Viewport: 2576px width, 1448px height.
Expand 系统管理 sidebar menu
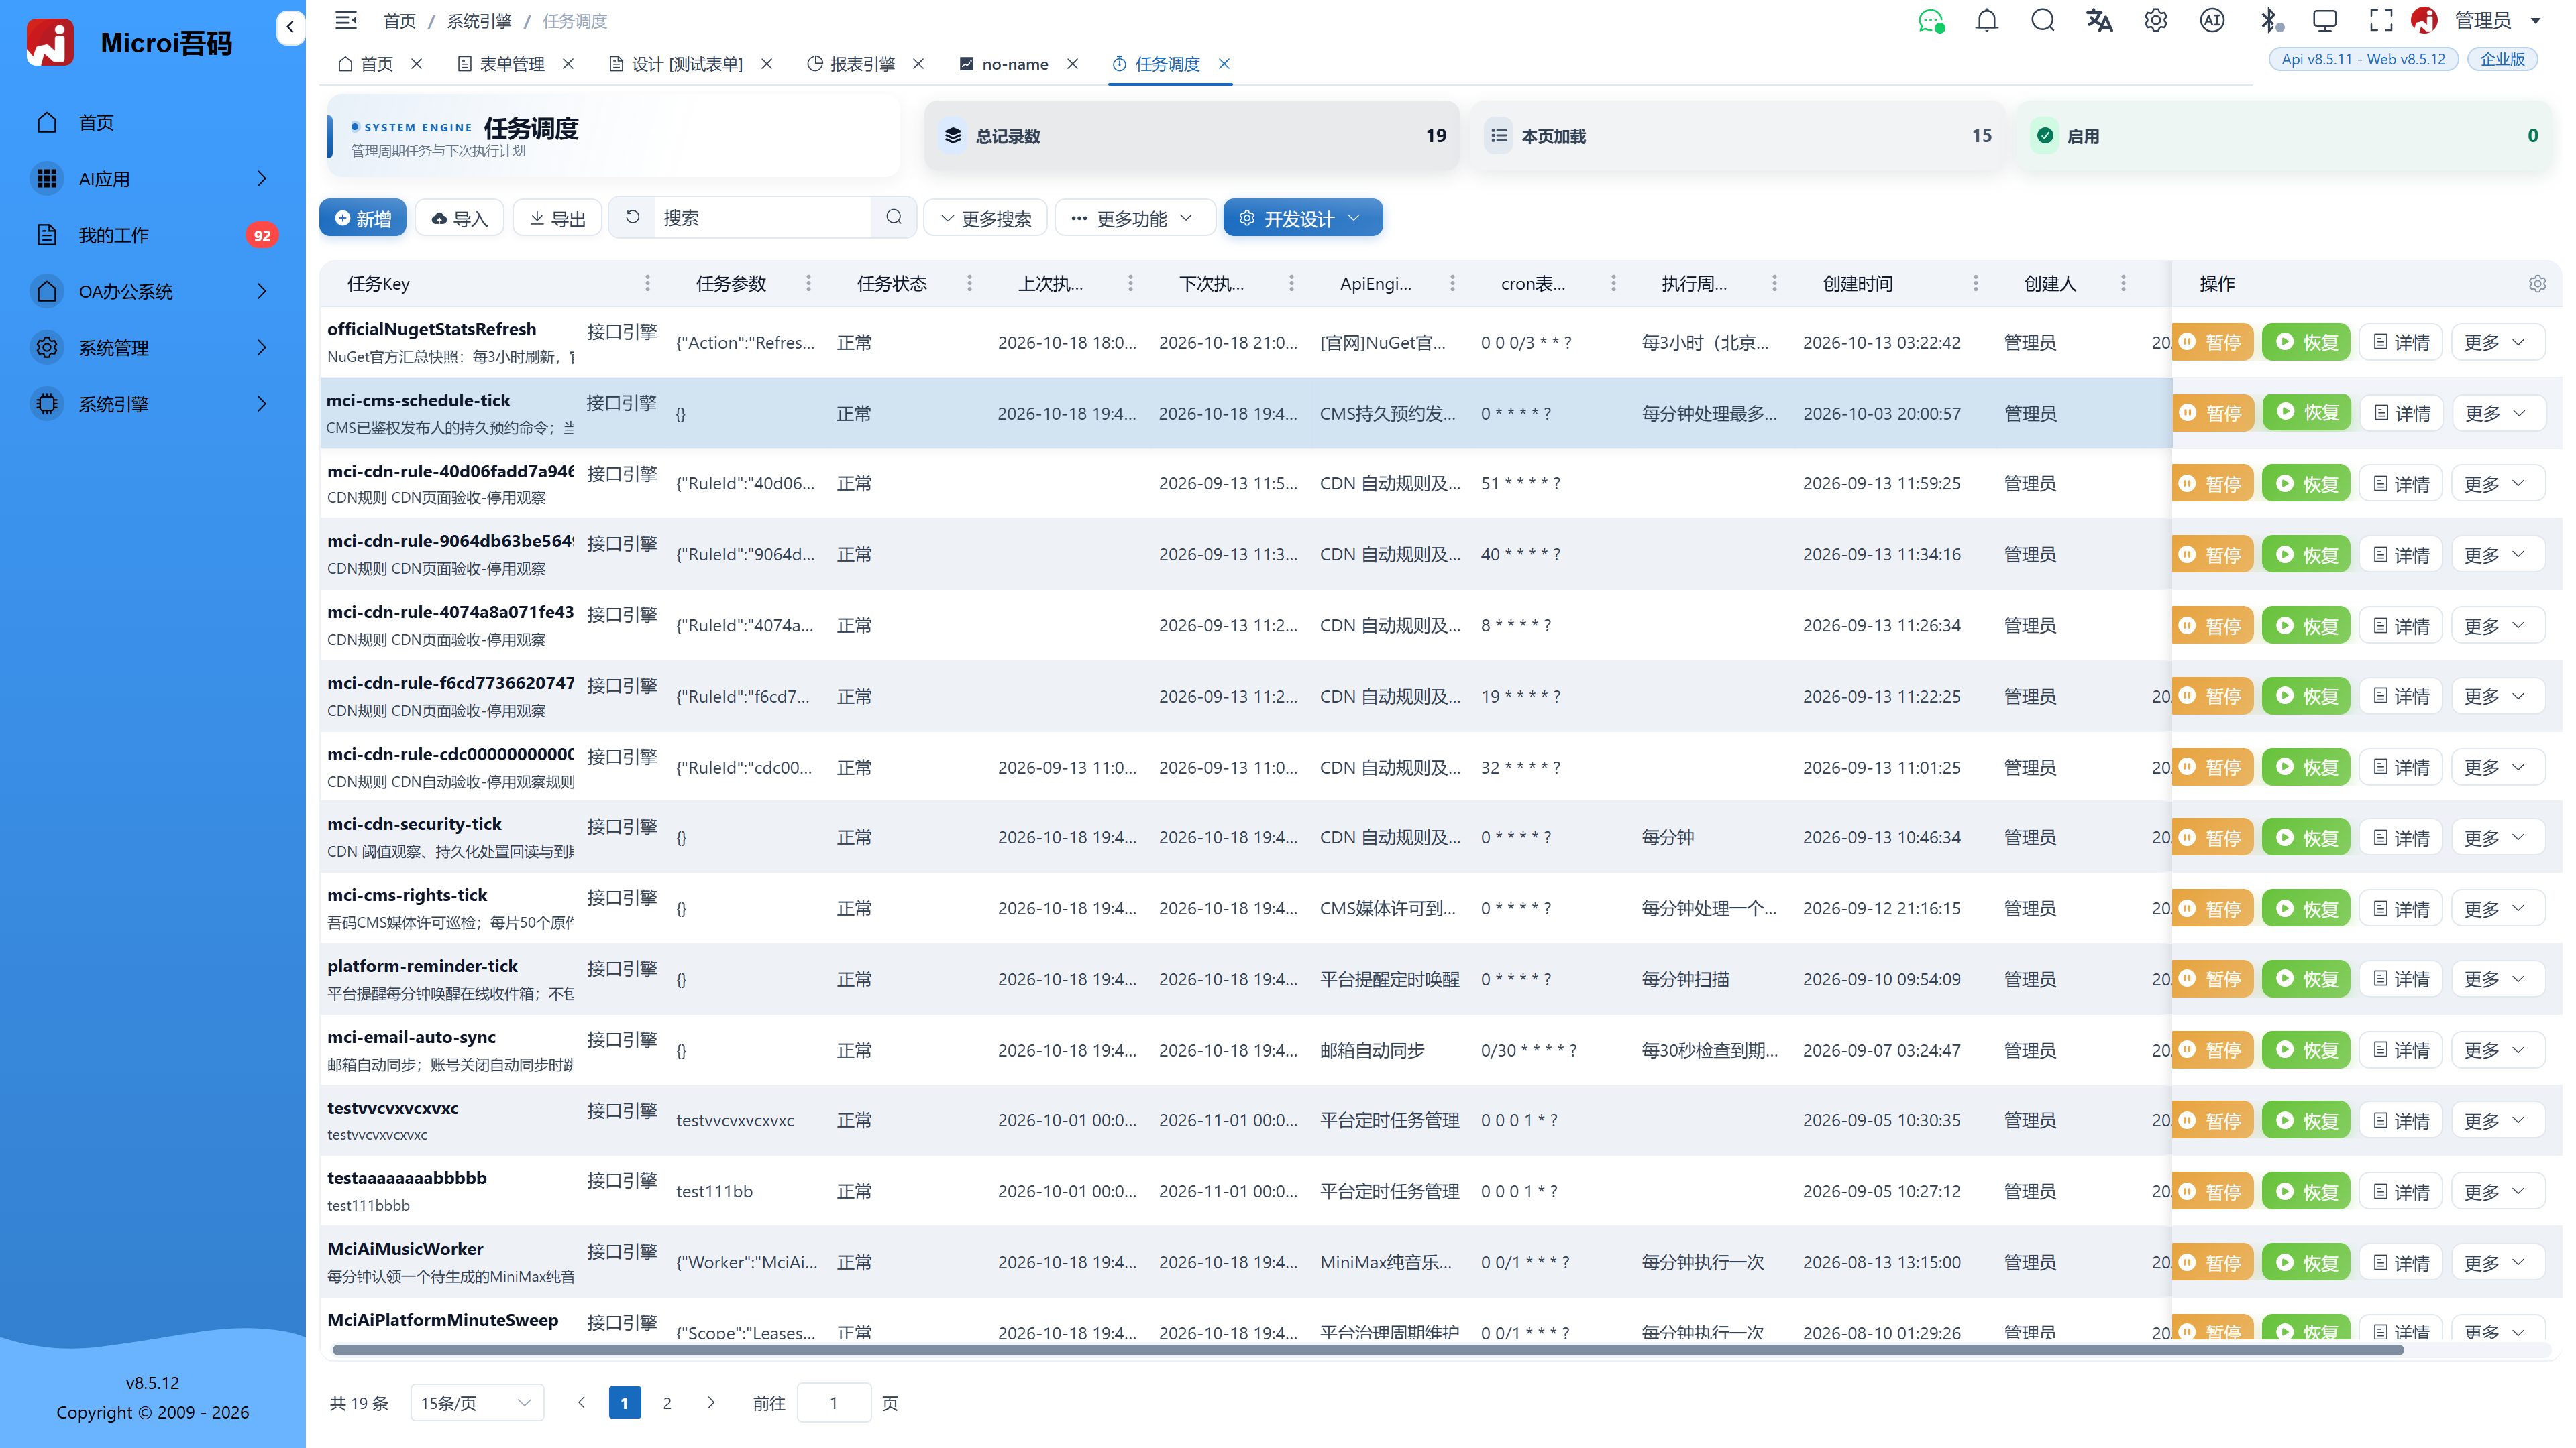coord(153,348)
